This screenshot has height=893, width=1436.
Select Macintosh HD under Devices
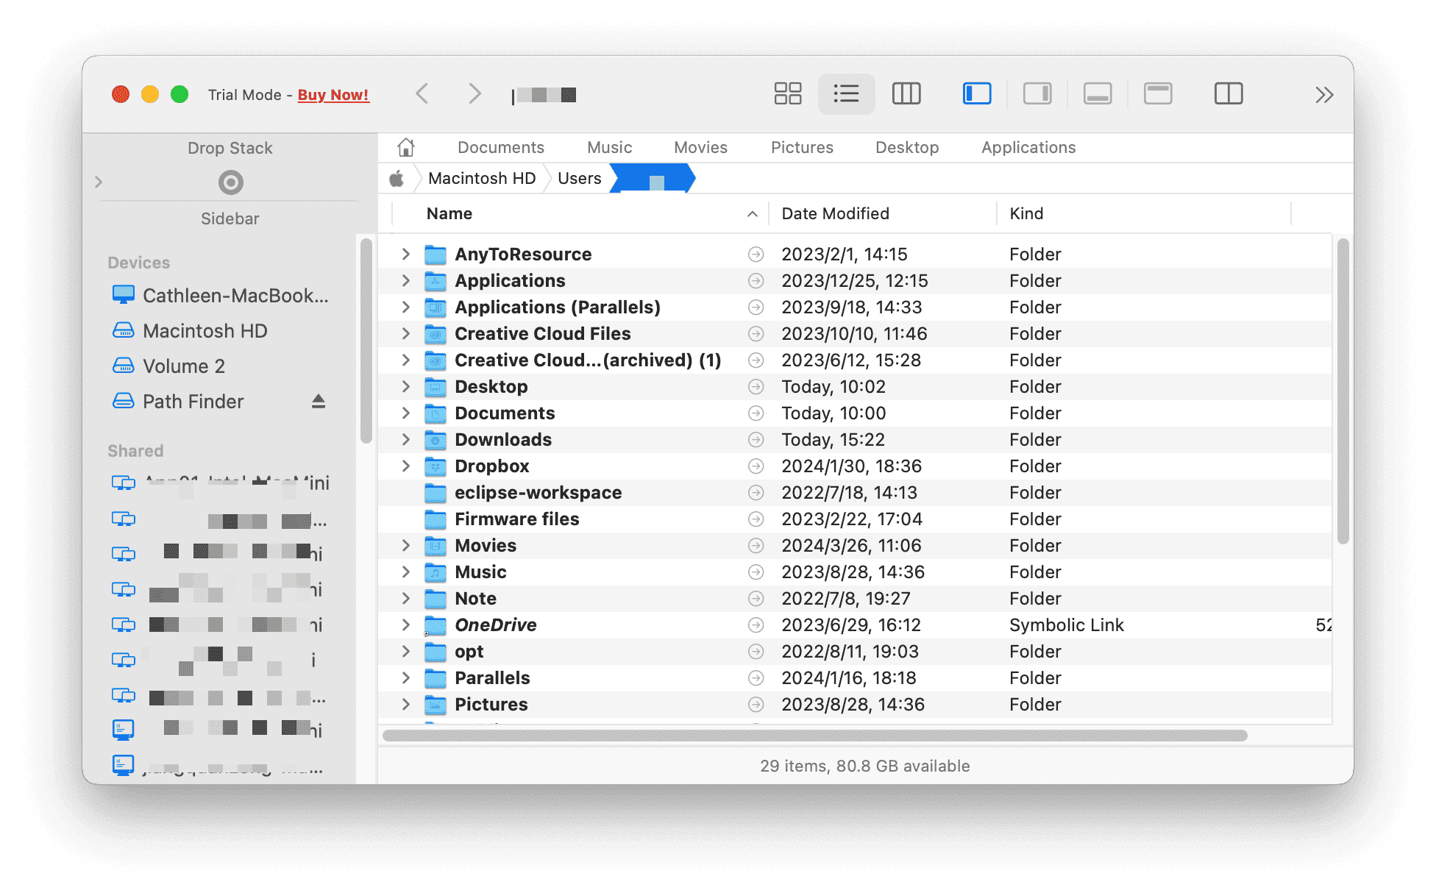(x=205, y=330)
